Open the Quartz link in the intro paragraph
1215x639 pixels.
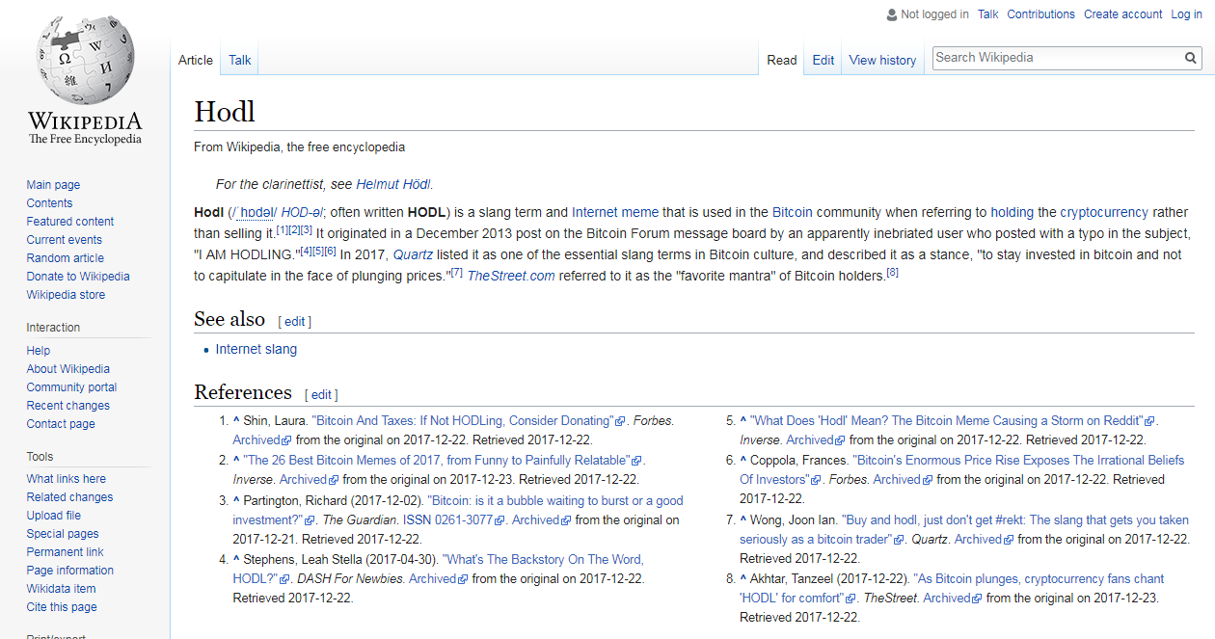click(413, 254)
